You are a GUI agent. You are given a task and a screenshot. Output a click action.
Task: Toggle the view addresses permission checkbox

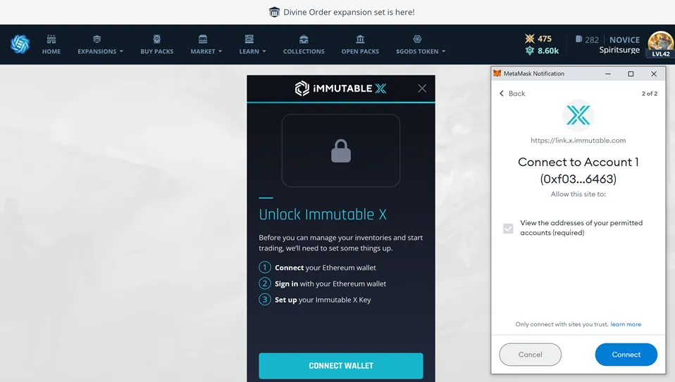508,228
